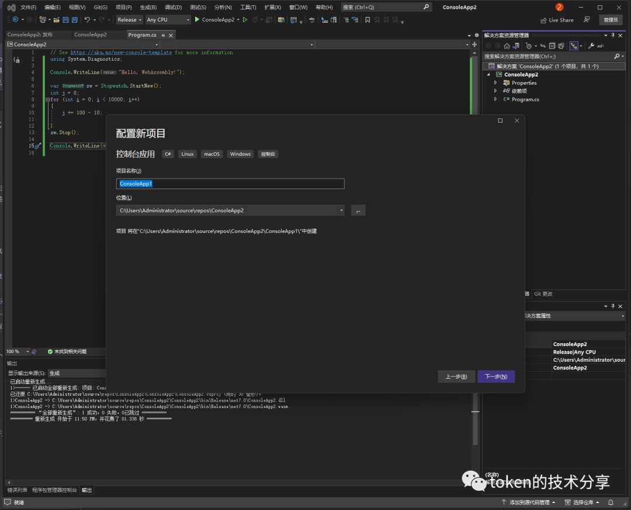Click the open file folder icon
631x510 pixels.
57,19
